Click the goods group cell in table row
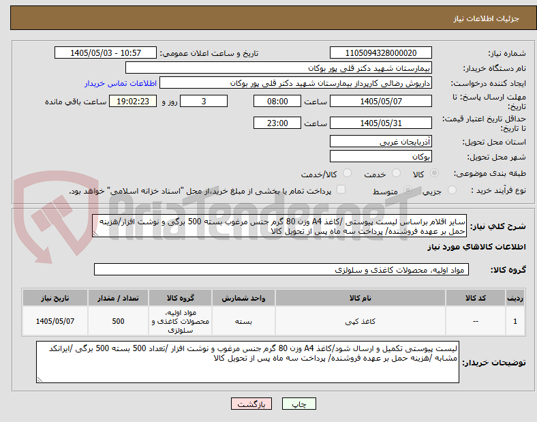This screenshot has height=422, width=537. click(181, 321)
